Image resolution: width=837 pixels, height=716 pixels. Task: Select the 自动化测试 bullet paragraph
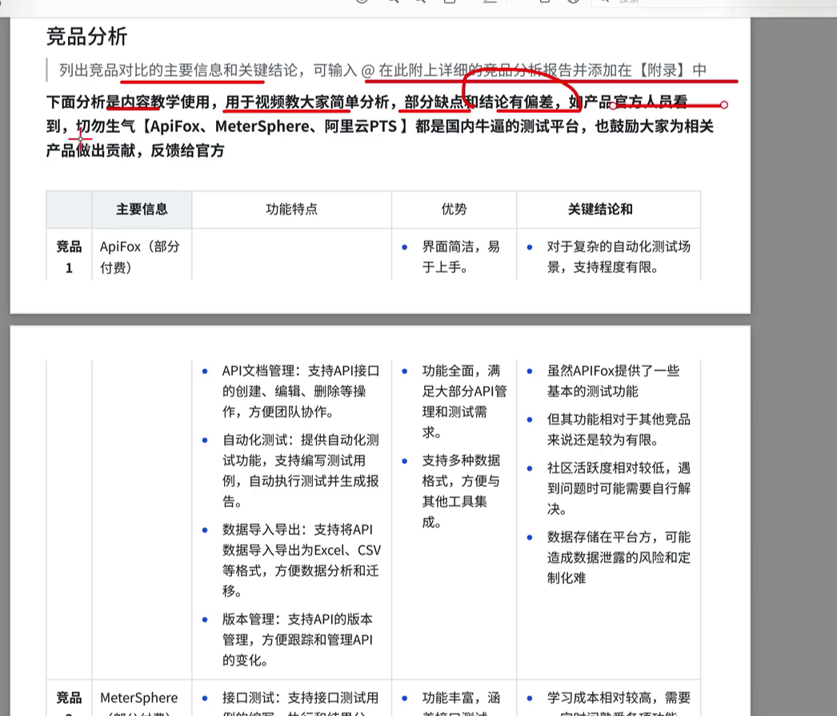[x=302, y=471]
